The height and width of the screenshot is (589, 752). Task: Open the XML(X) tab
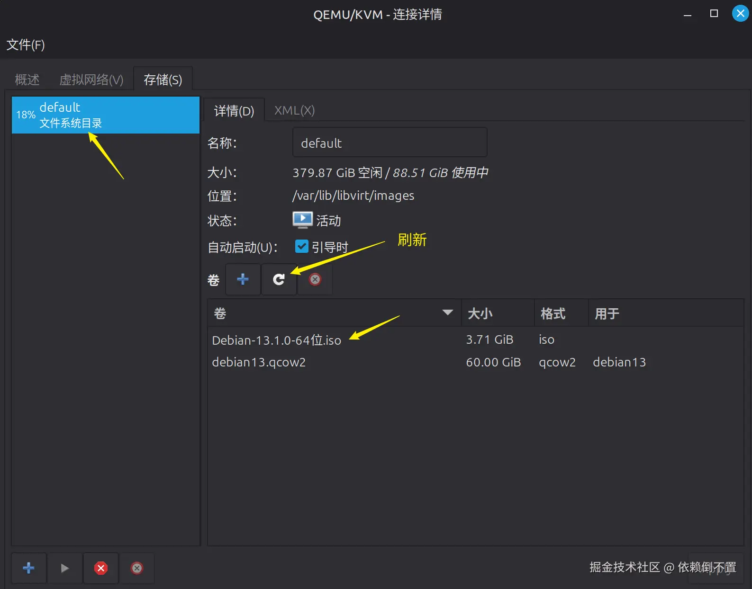pos(294,110)
